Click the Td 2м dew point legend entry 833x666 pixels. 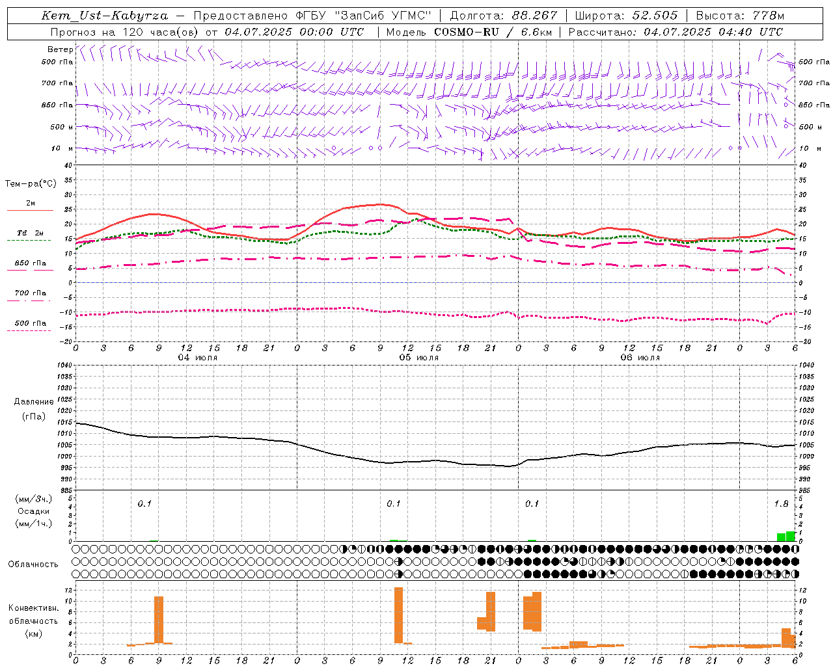tap(30, 233)
